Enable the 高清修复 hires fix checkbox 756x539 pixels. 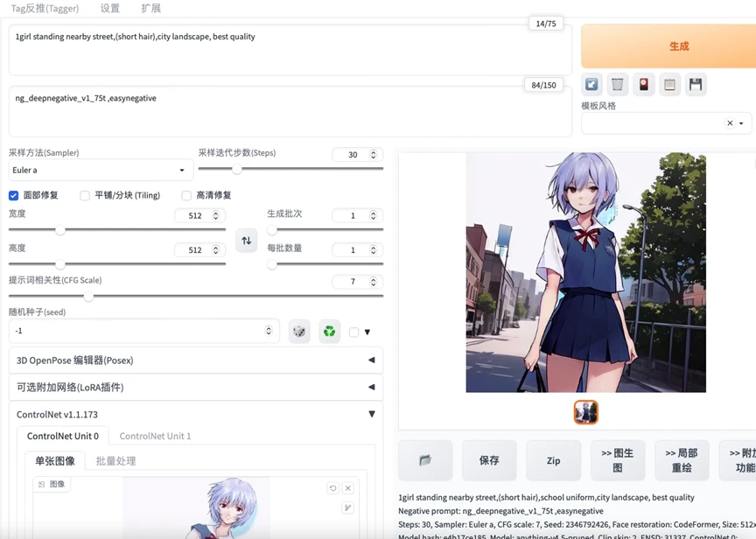coord(186,195)
